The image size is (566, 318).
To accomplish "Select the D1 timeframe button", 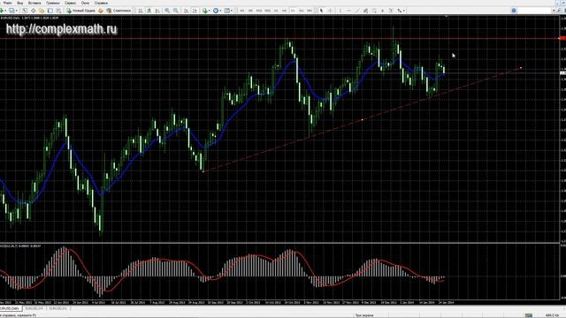I will tap(293, 11).
